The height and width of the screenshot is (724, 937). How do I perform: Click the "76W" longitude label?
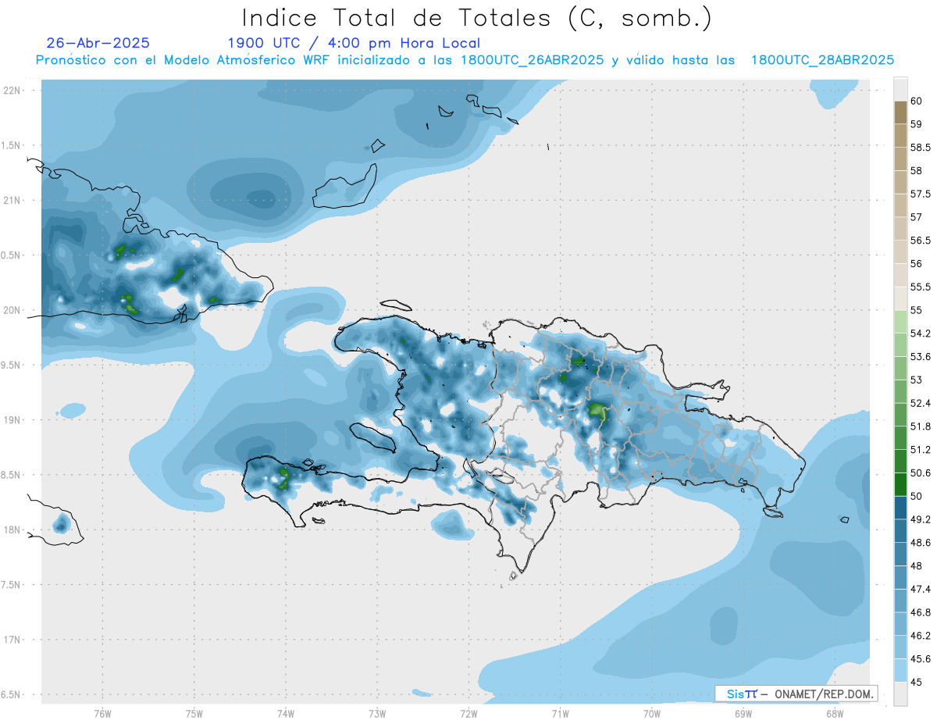pos(102,714)
